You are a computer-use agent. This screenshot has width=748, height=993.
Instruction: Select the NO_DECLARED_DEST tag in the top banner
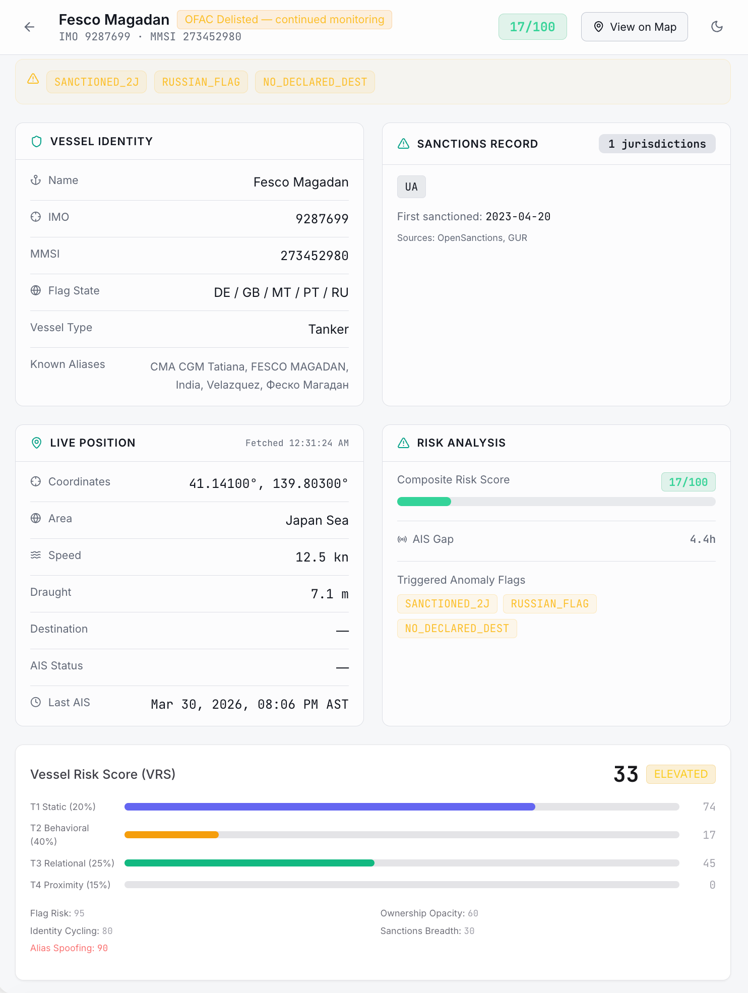pos(315,82)
